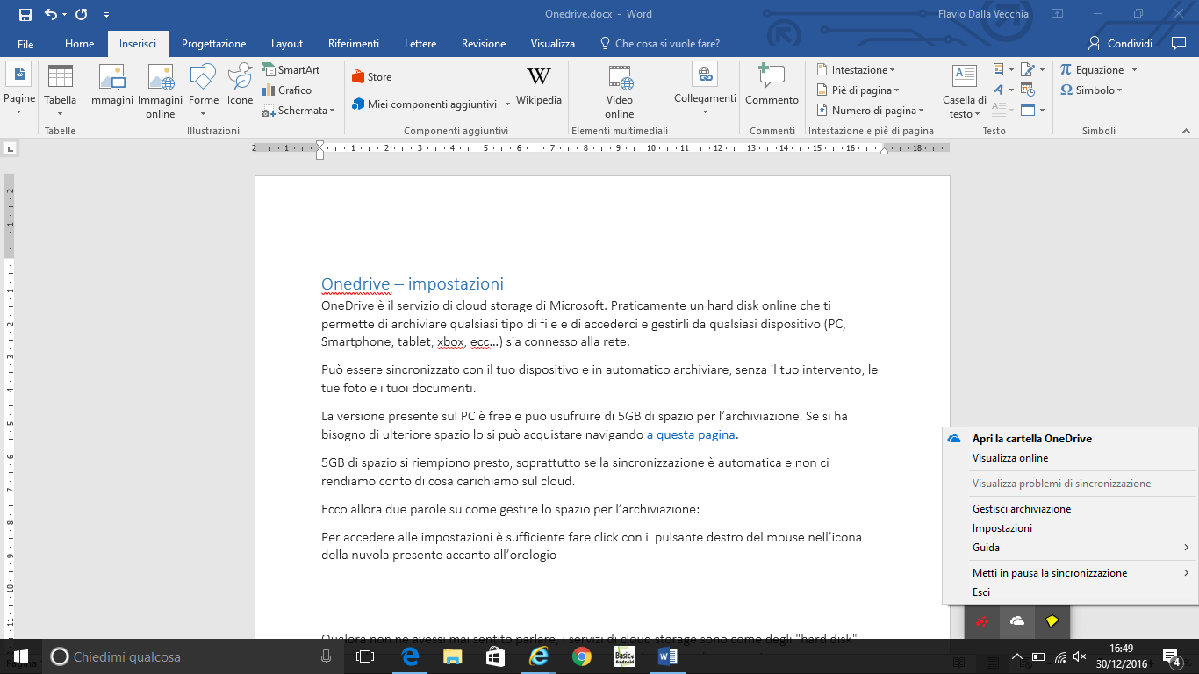Click the insert object icon in Testo
Screen dimensions: 1199x674
pyautogui.click(x=1028, y=110)
